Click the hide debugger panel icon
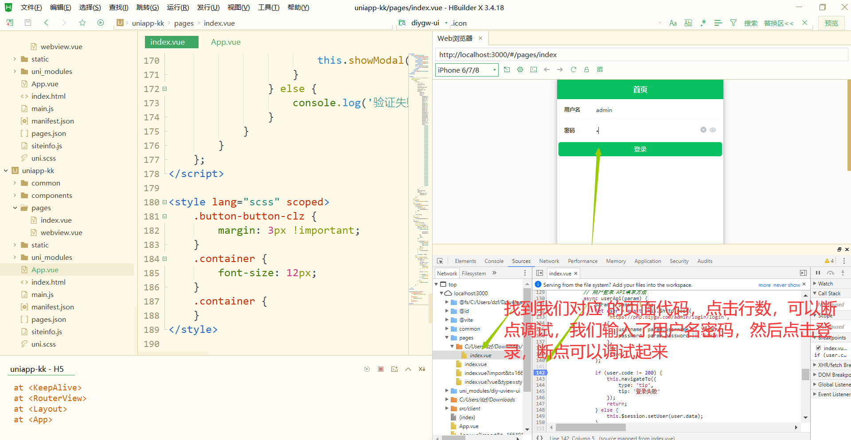The image size is (851, 440). point(803,273)
